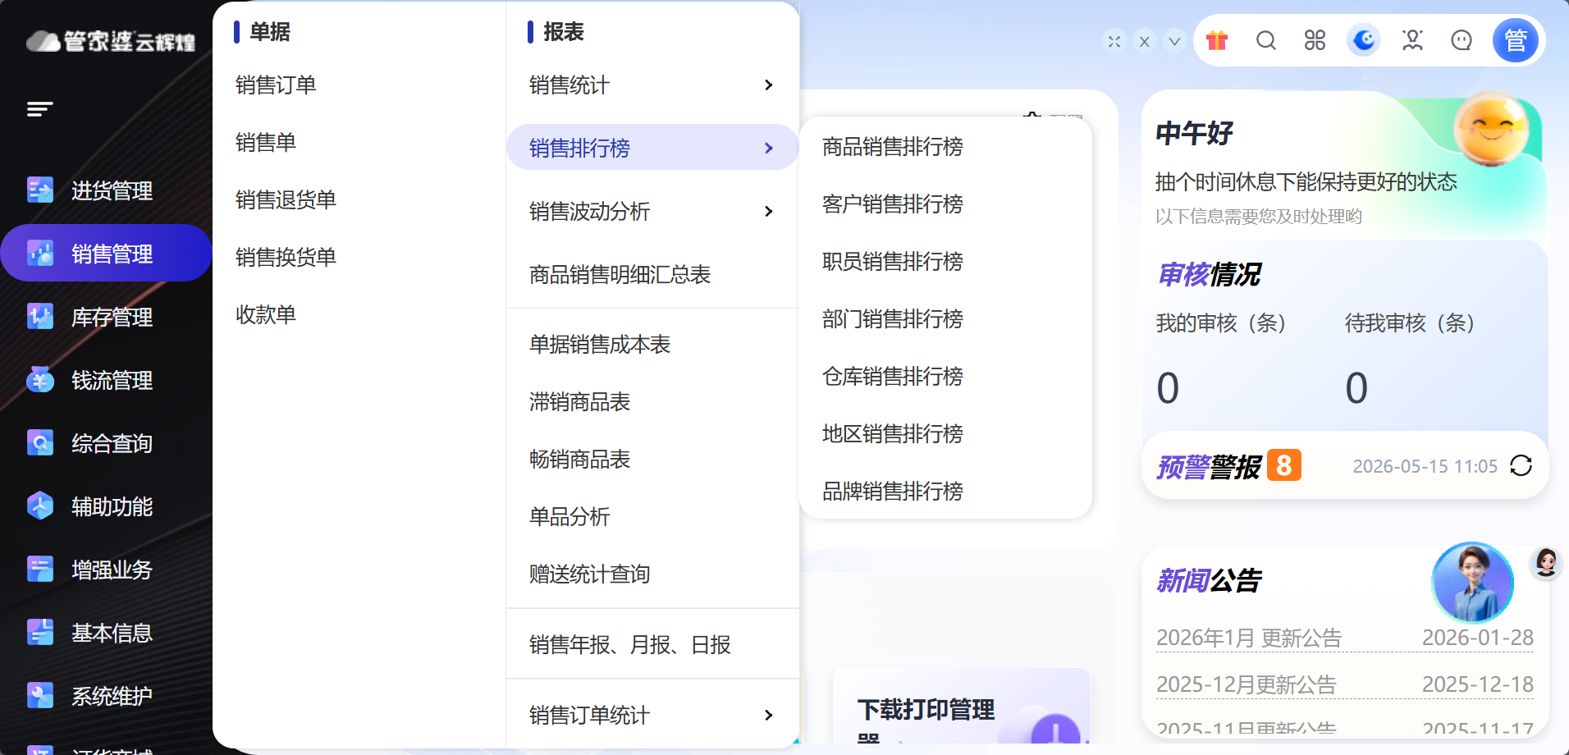This screenshot has width=1569, height=755.
Task: Click the 预警警报 heading
Action: pyautogui.click(x=1209, y=467)
